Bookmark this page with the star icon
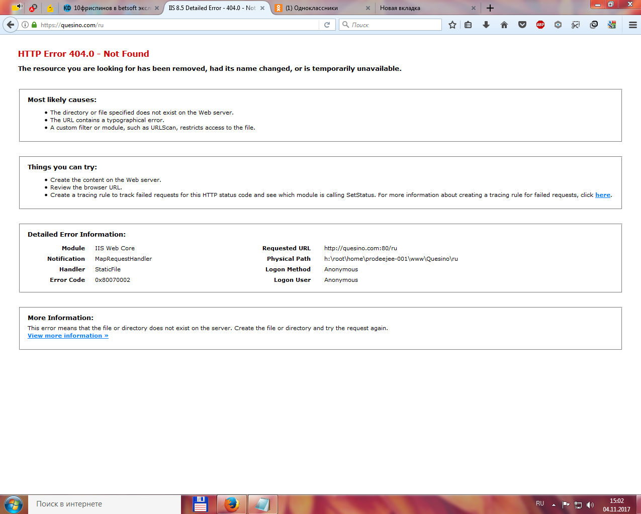The height and width of the screenshot is (514, 641). coord(452,25)
